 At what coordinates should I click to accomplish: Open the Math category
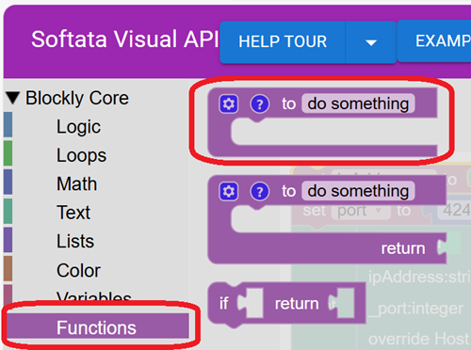[76, 183]
